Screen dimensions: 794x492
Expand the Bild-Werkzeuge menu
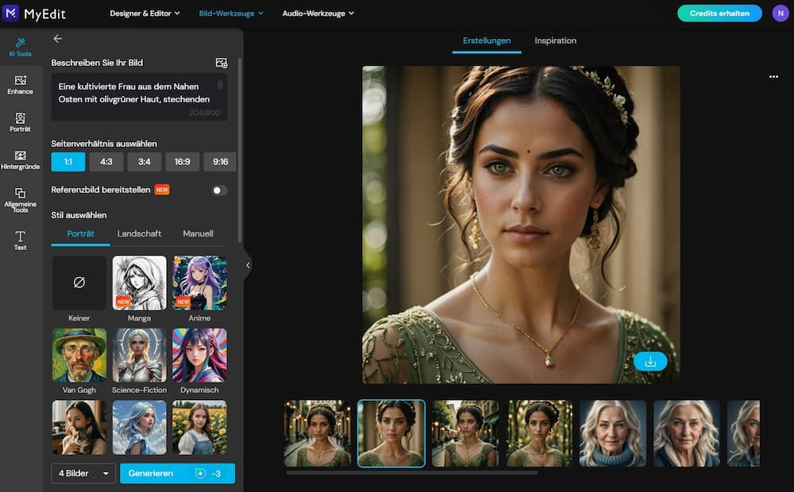[231, 13]
